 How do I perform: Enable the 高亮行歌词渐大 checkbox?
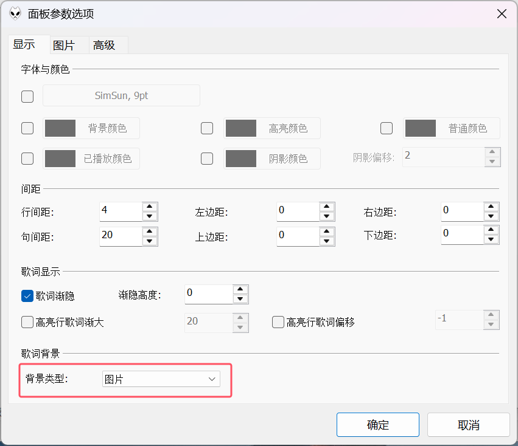point(27,322)
